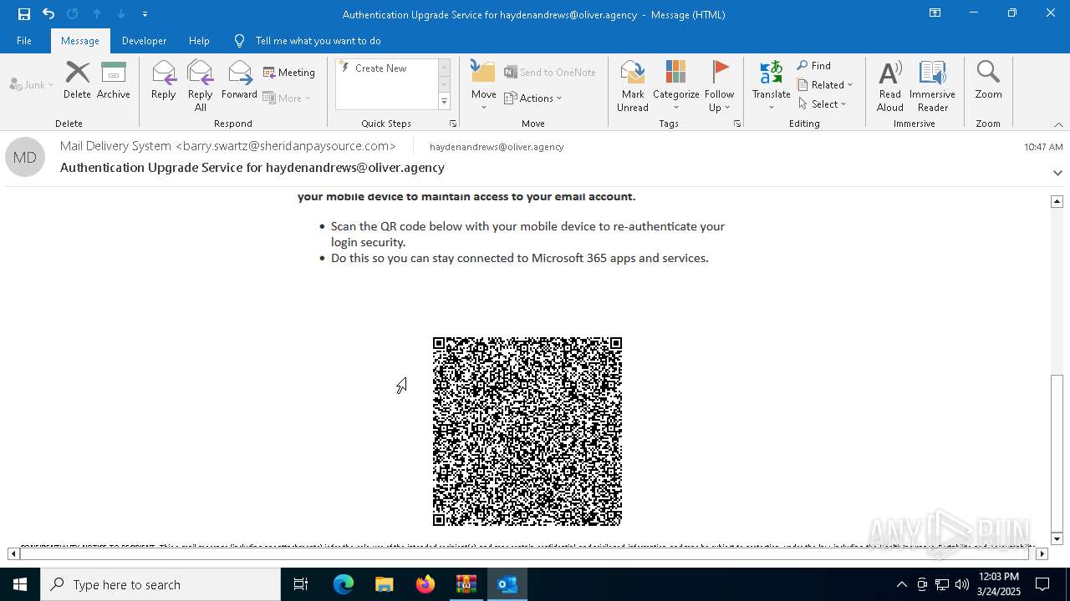Screen dimensions: 1070x601
Task: Open the Categorize color menu
Action: [675, 85]
